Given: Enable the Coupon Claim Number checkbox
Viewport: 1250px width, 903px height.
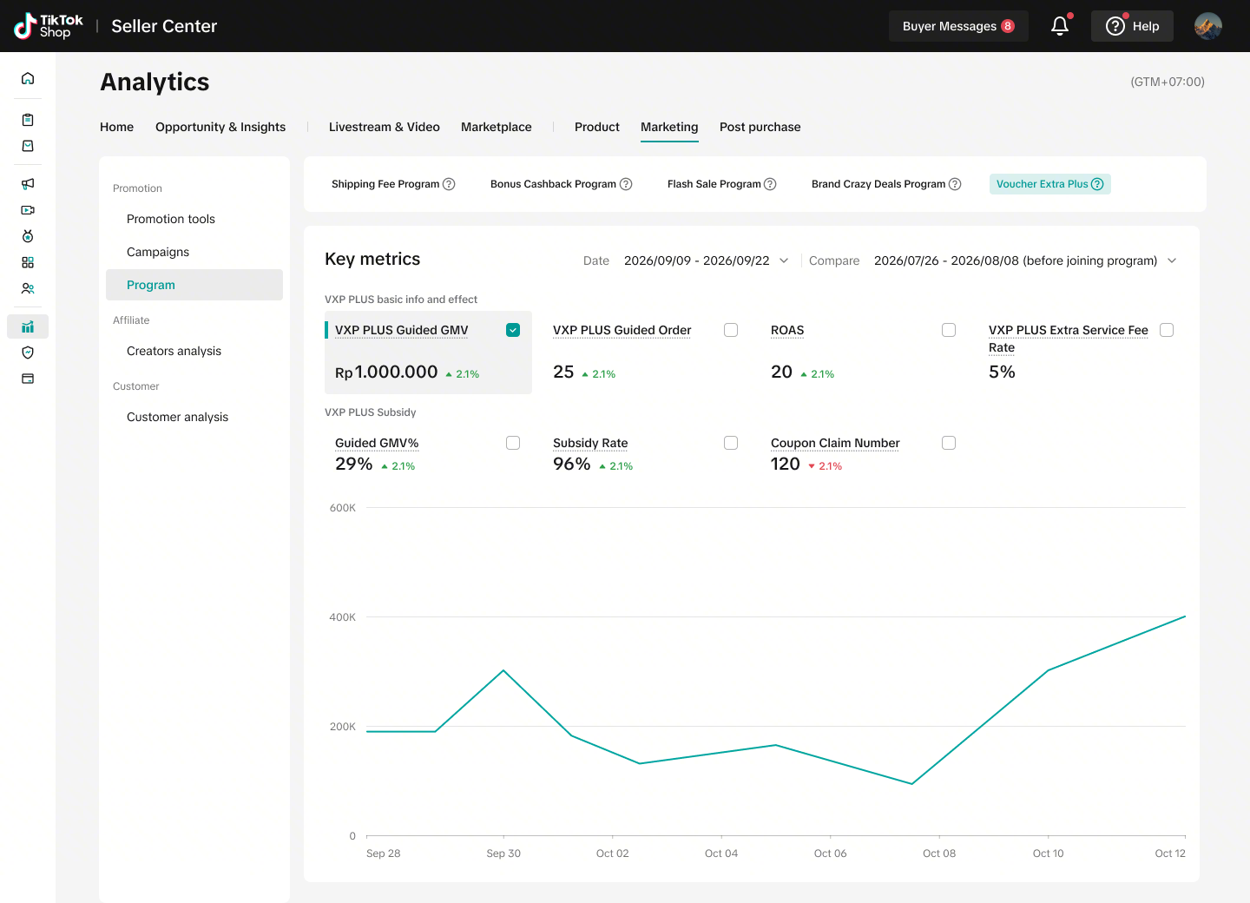Looking at the screenshot, I should 949,443.
